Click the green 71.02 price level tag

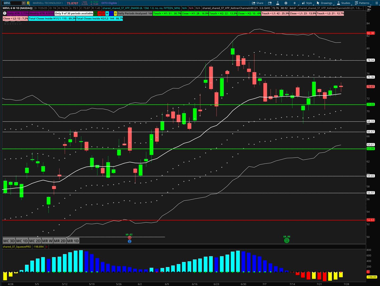(x=370, y=104)
